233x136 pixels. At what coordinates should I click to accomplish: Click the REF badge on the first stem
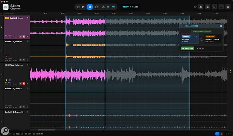pyautogui.click(x=7, y=18)
